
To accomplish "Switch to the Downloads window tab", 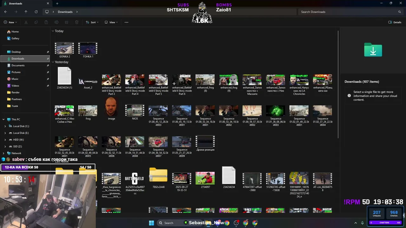I will coord(26,3).
